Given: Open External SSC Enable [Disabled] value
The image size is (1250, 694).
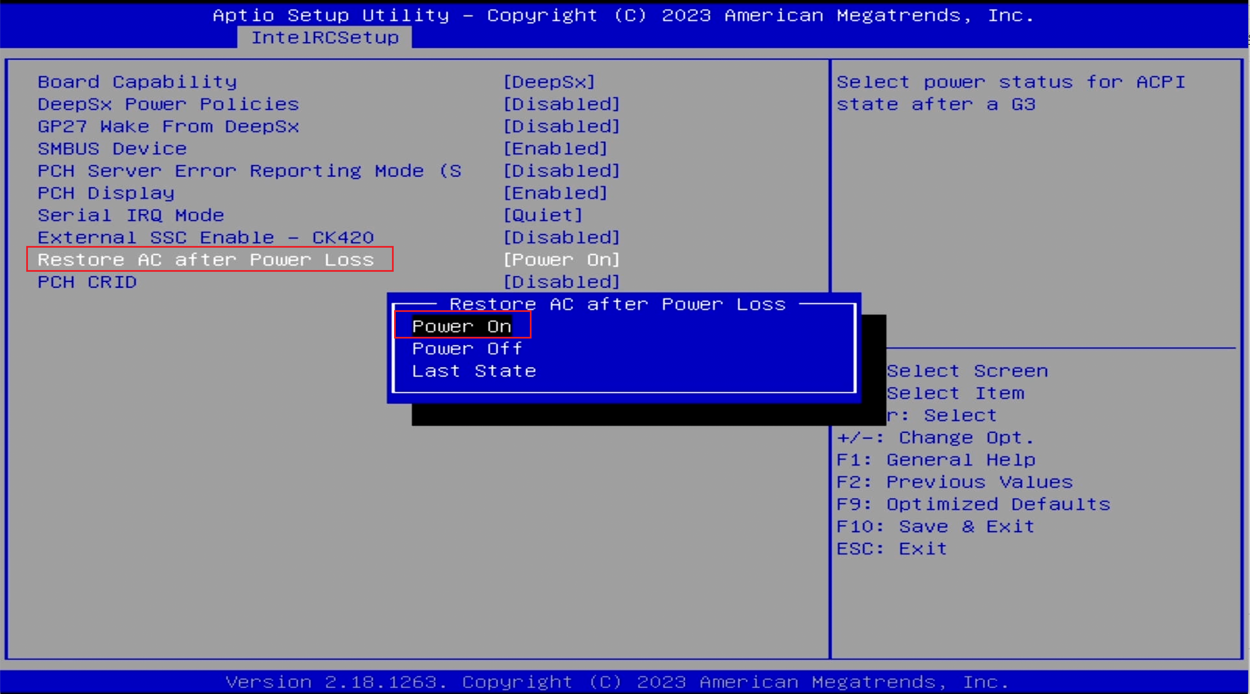Looking at the screenshot, I should click(x=562, y=238).
